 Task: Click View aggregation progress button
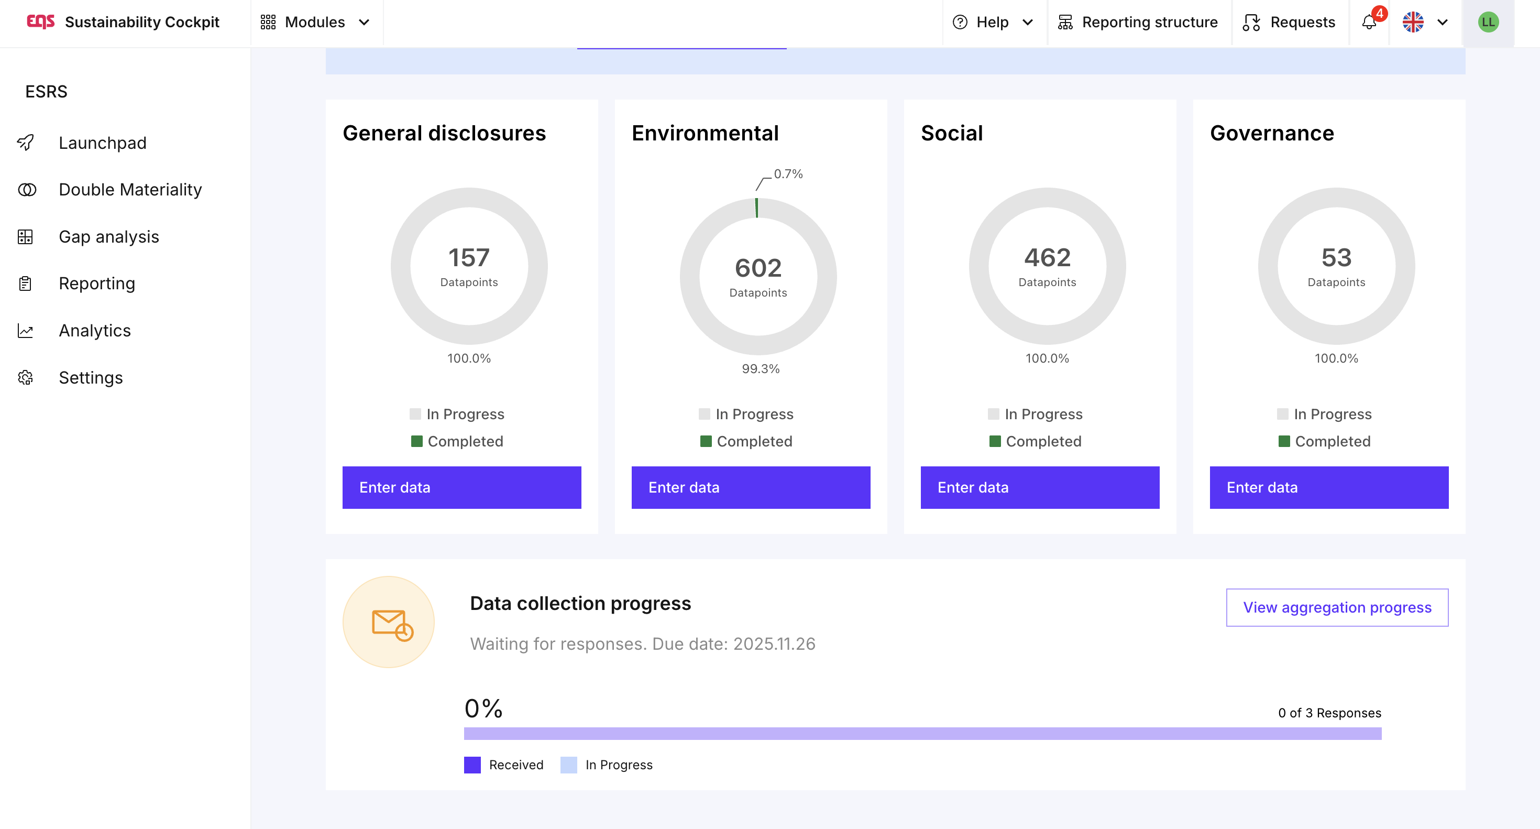[1337, 608]
